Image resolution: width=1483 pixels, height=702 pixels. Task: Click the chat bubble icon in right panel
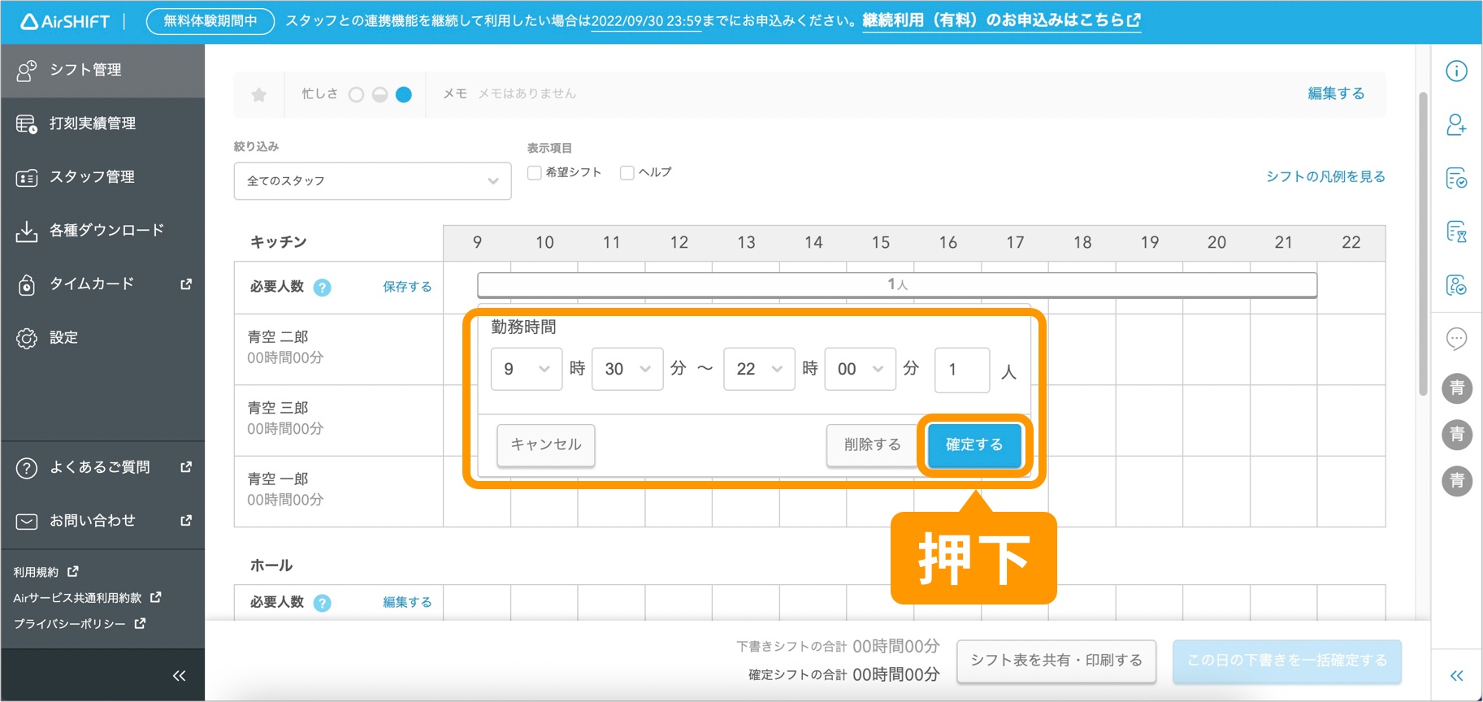pyautogui.click(x=1456, y=338)
